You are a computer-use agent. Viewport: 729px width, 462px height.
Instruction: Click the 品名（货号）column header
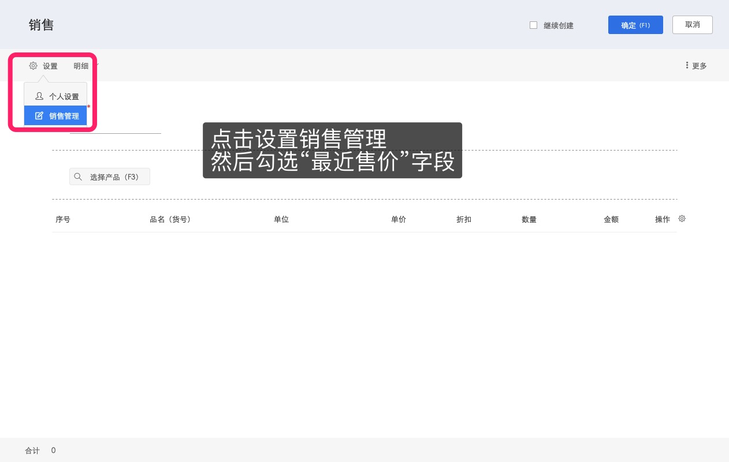pyautogui.click(x=170, y=219)
